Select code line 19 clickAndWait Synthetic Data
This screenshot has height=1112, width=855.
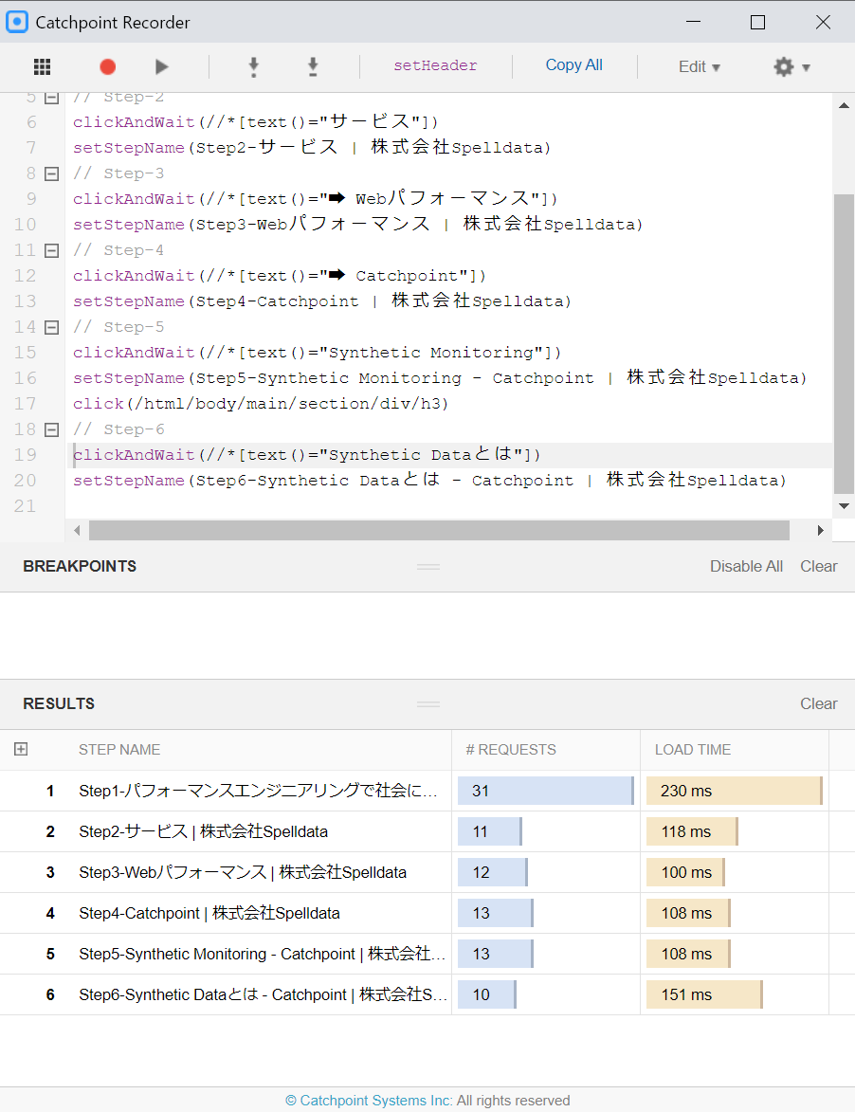306,455
